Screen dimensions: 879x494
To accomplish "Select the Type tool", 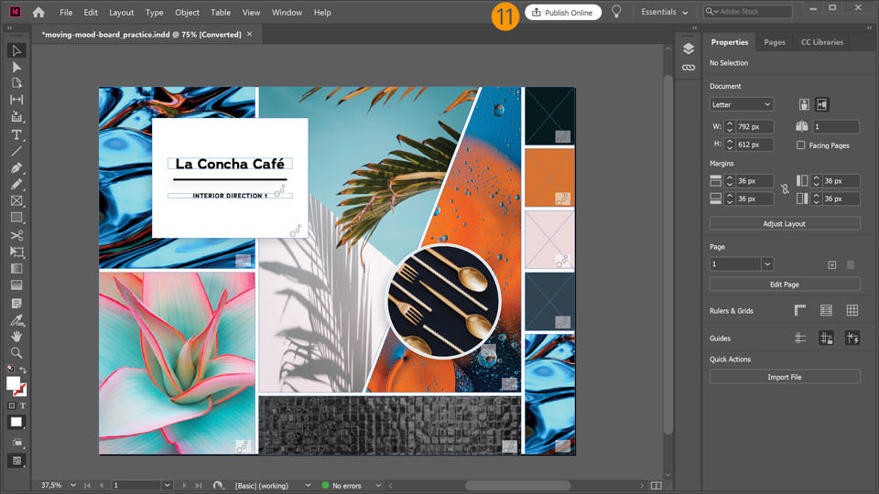I will [x=16, y=135].
